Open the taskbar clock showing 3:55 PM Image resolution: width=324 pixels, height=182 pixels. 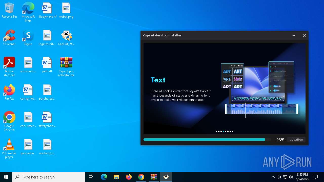[x=302, y=177]
